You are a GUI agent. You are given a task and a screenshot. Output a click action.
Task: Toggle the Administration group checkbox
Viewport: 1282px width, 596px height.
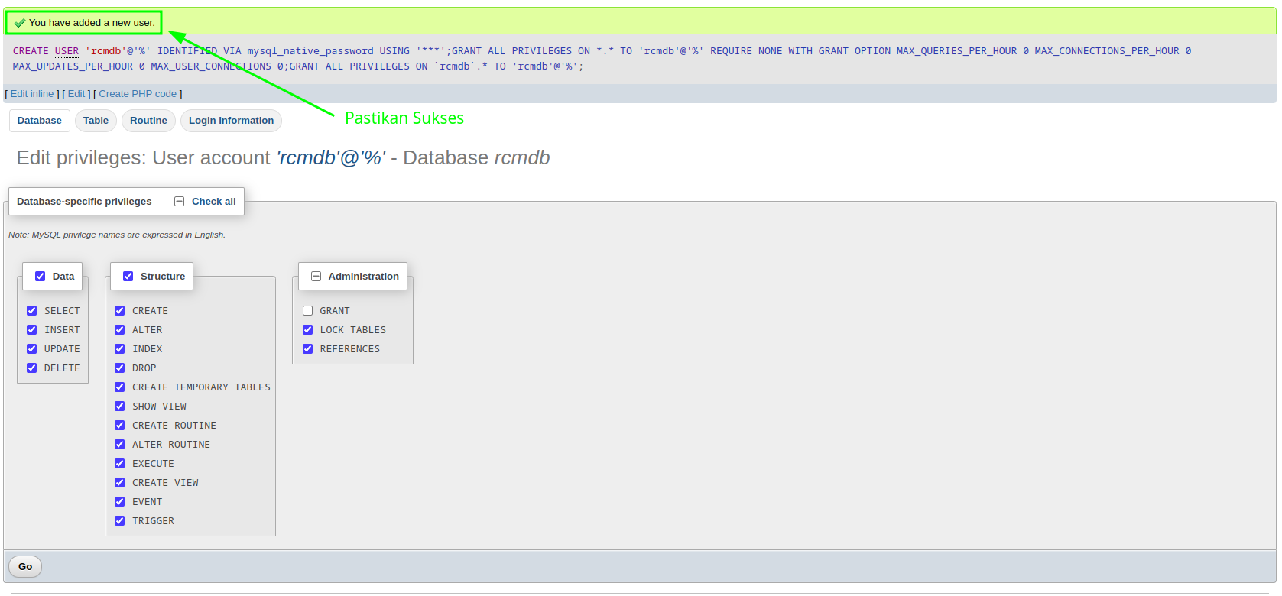coord(316,277)
